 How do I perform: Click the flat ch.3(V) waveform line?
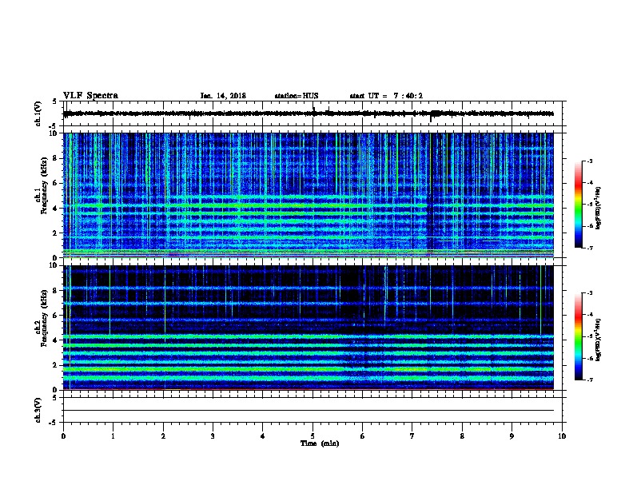point(308,411)
